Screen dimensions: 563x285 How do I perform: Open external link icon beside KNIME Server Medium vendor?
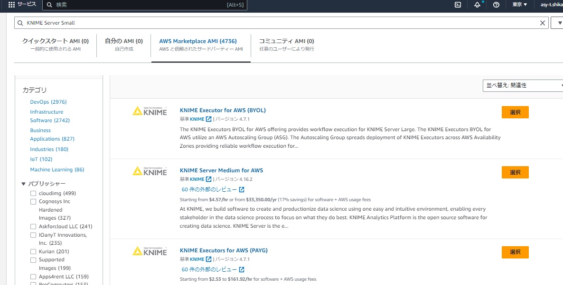(208, 179)
